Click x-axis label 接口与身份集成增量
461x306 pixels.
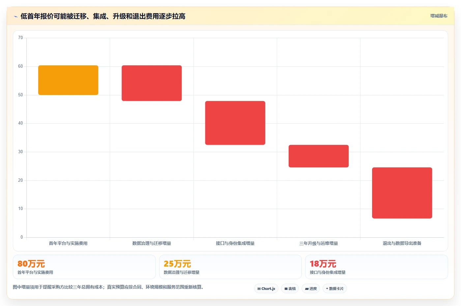coord(235,243)
